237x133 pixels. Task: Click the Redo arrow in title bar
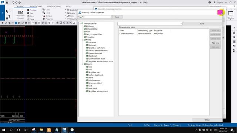tap(16, 3)
